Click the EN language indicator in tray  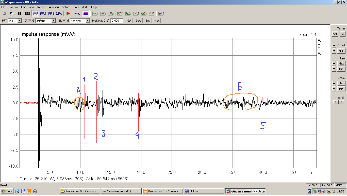click(x=310, y=191)
